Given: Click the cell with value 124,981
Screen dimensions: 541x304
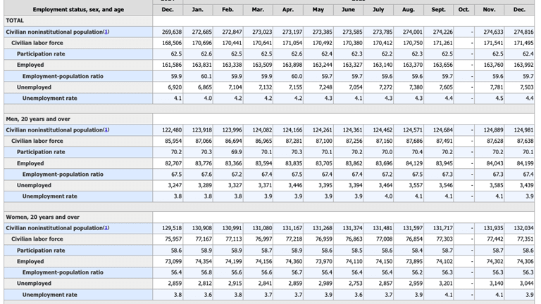Looking at the screenshot, I should pos(519,130).
